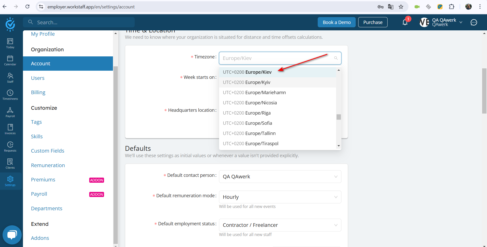Viewport: 487px width, 247px height.
Task: Click the Workstaff logo icon
Action: pyautogui.click(x=10, y=24)
